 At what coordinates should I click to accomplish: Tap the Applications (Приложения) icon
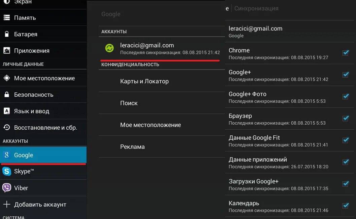coord(7,50)
